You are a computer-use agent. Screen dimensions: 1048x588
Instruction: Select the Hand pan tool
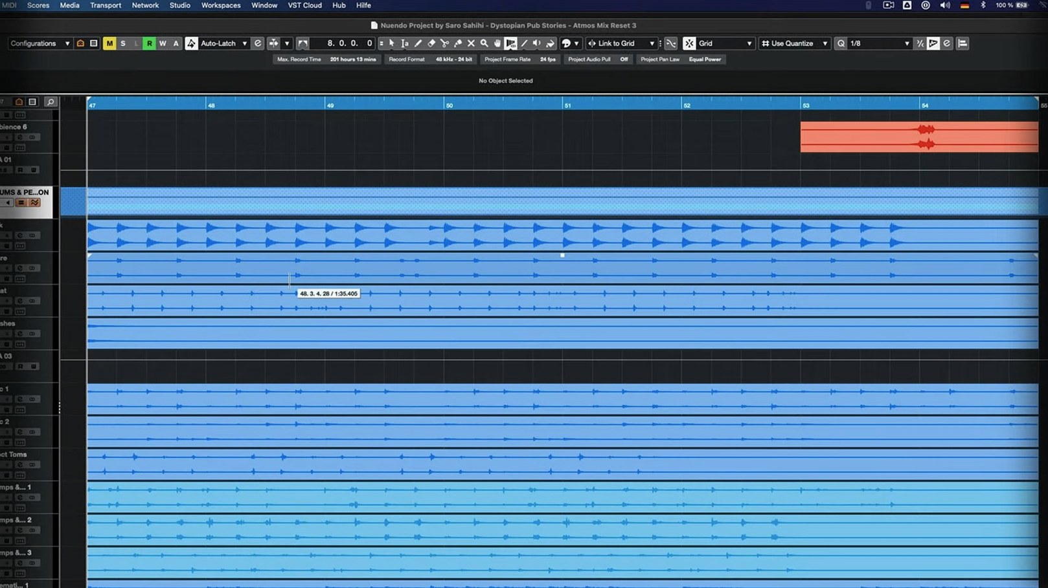(497, 43)
